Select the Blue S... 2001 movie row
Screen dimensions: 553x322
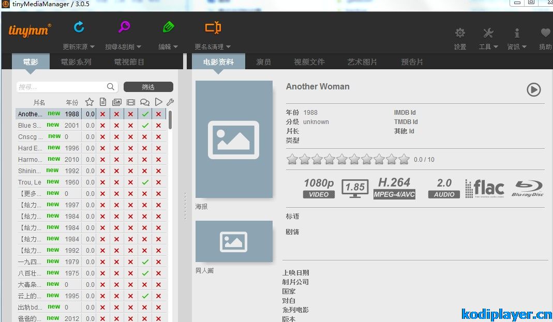91,126
